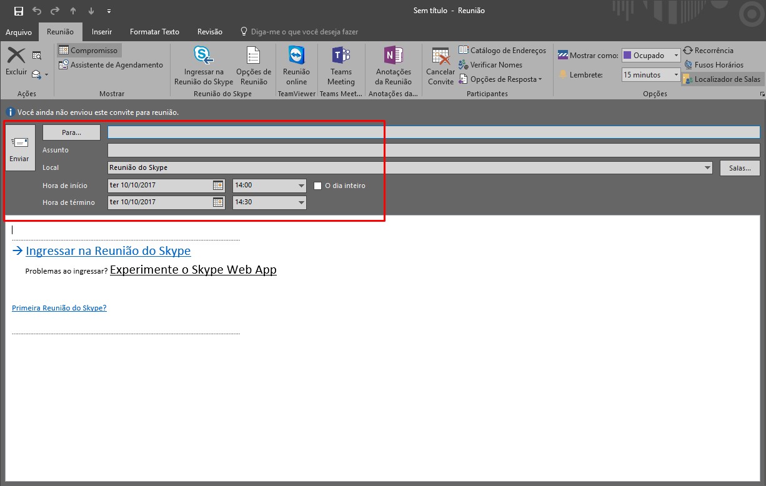
Task: Save the meeting using the floppy disk icon
Action: [18, 11]
